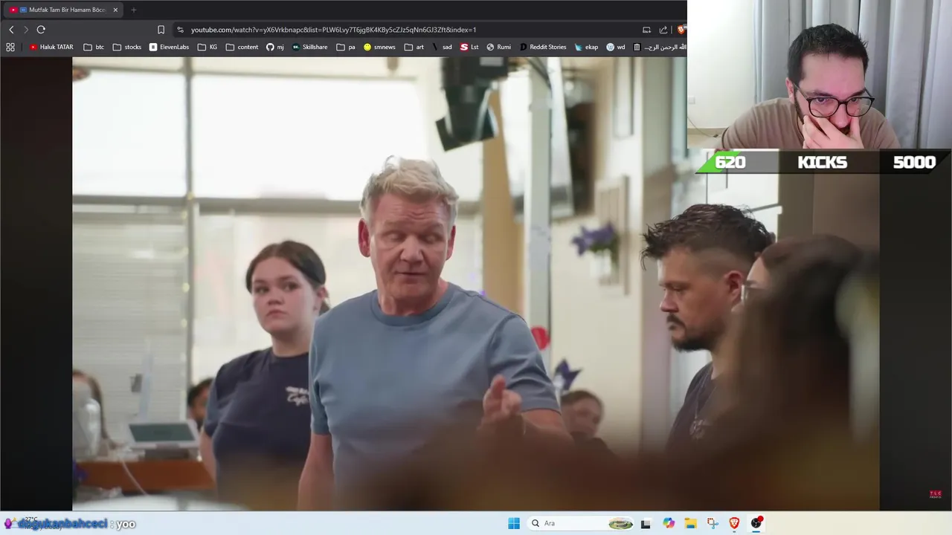Image resolution: width=952 pixels, height=535 pixels.
Task: Open the mj GitHub bookmark
Action: click(275, 47)
